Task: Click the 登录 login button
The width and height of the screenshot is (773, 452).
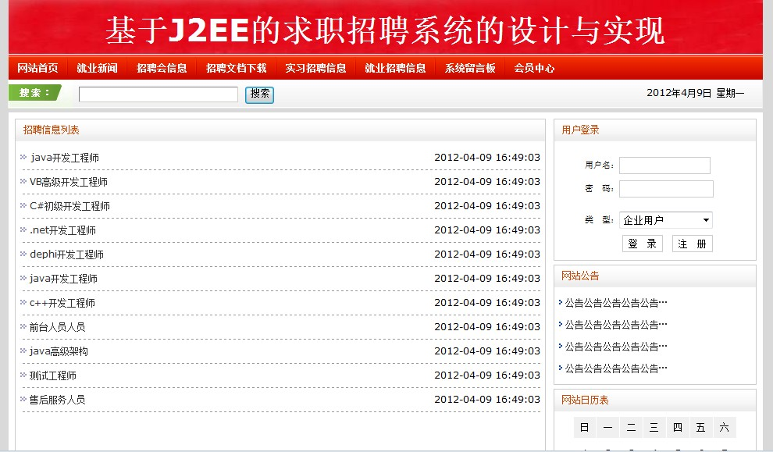Action: (x=642, y=244)
